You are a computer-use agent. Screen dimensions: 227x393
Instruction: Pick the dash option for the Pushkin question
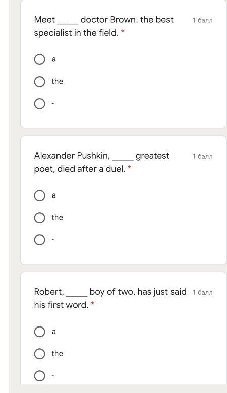click(x=39, y=240)
